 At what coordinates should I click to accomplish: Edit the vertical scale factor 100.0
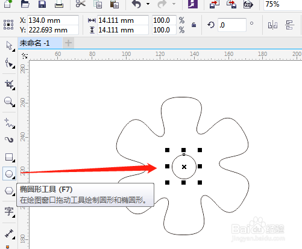[164, 30]
